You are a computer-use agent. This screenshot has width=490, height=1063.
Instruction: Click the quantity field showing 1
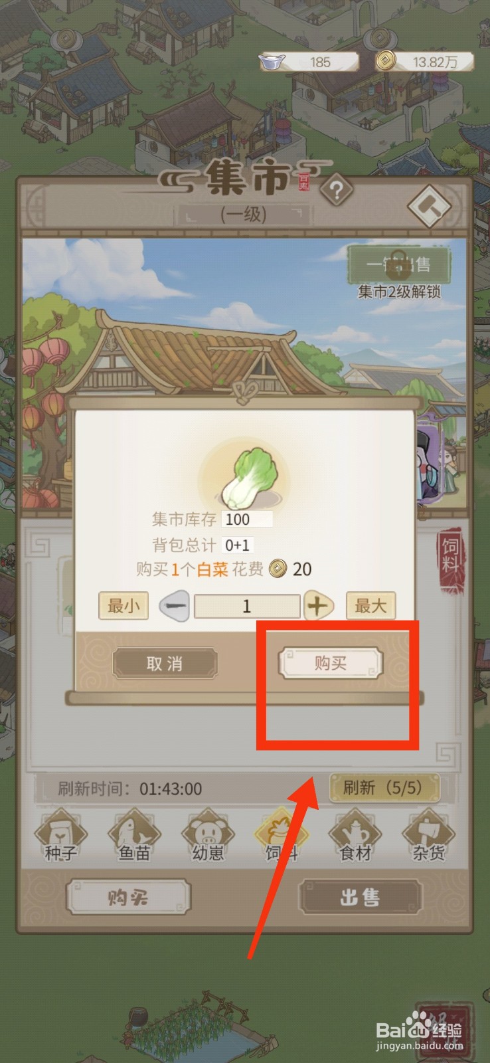coord(247,606)
